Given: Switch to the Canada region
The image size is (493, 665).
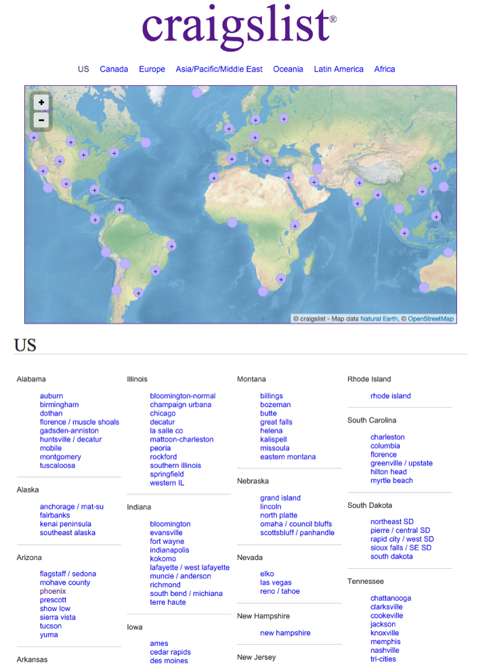Looking at the screenshot, I should point(114,69).
